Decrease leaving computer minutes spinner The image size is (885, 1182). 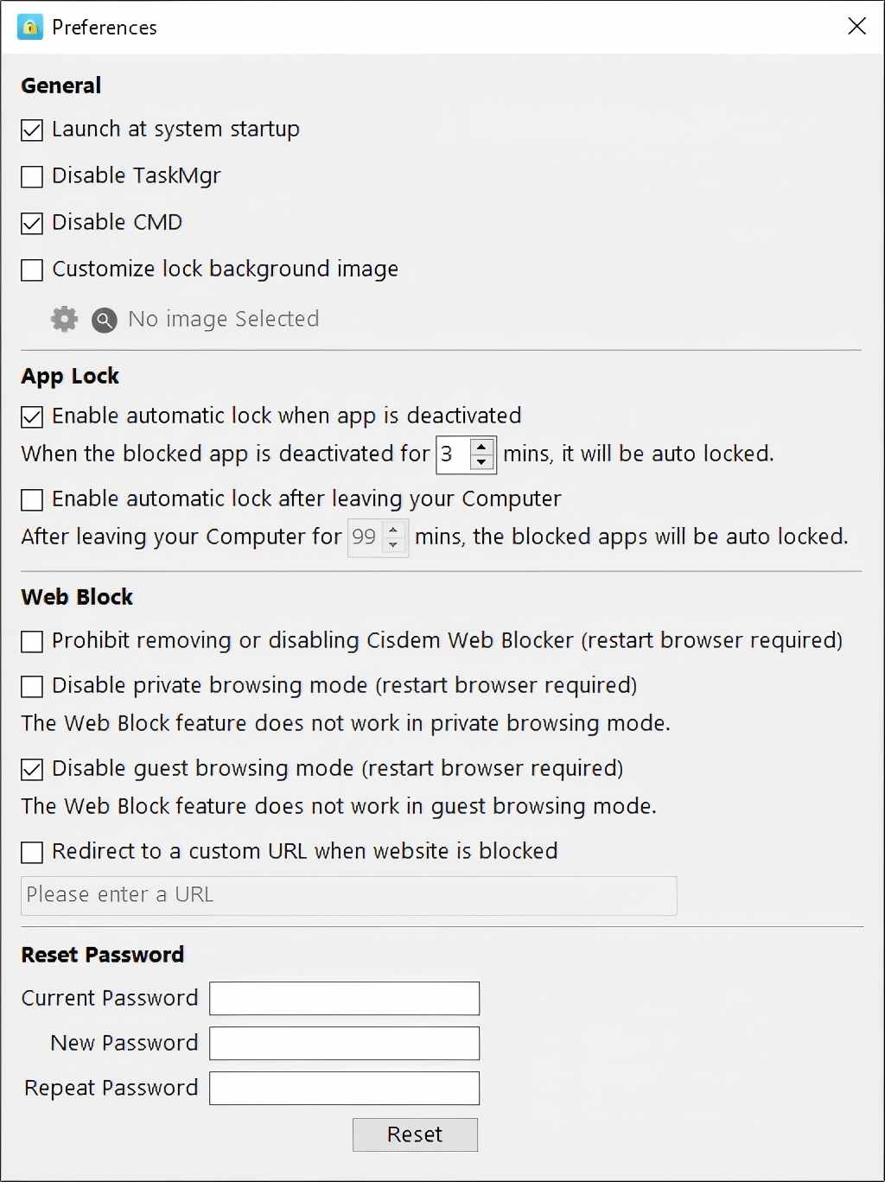393,545
